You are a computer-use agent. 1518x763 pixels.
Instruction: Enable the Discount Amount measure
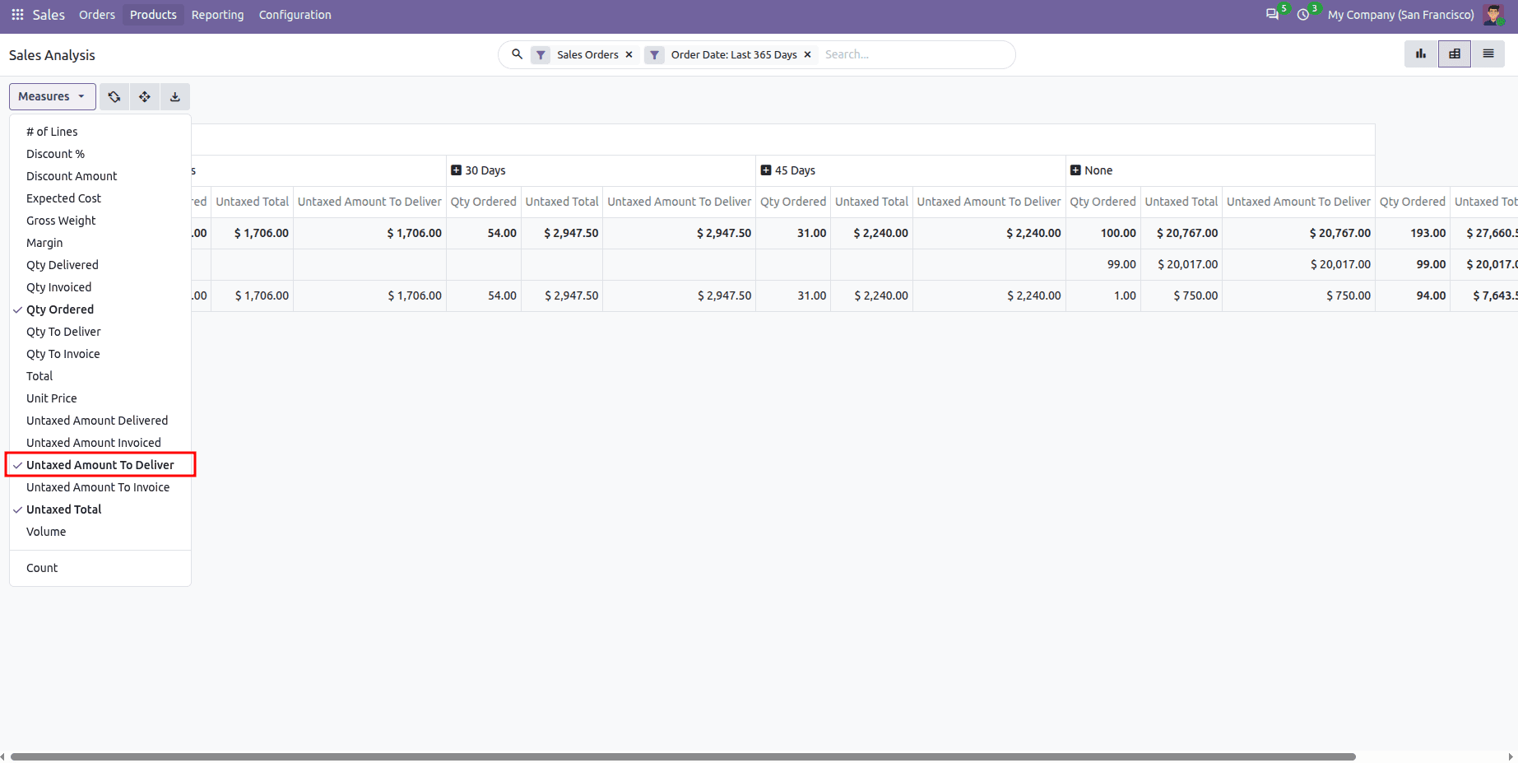tap(100, 176)
